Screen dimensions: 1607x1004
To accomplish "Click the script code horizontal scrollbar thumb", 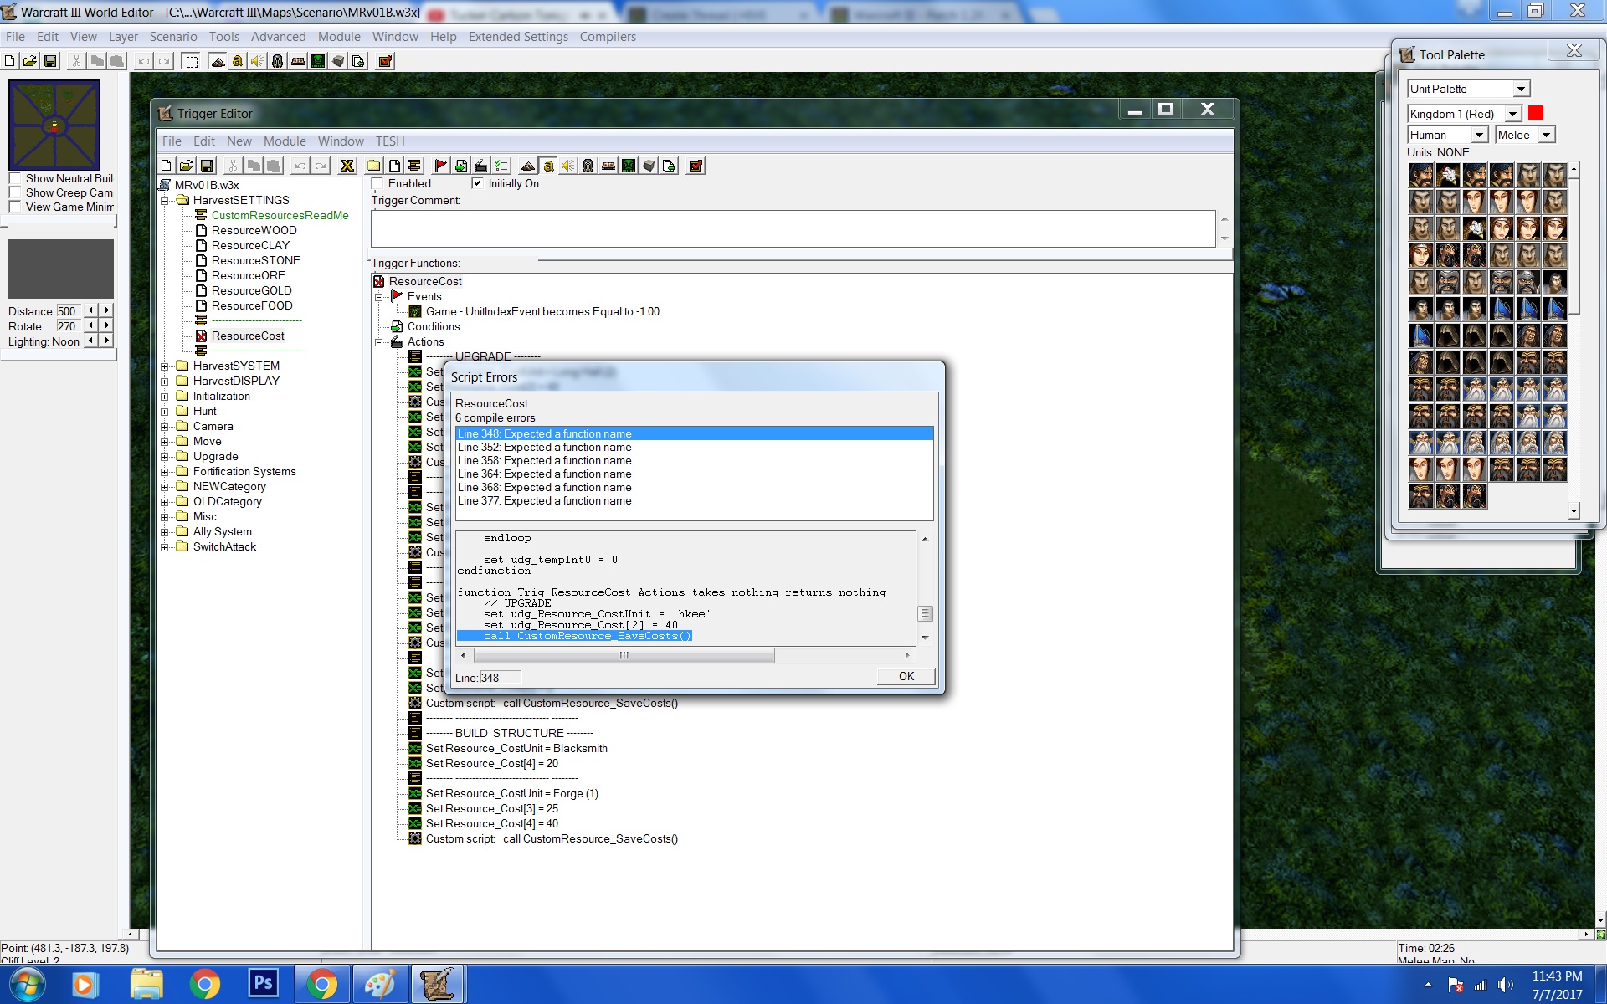I will [x=624, y=656].
